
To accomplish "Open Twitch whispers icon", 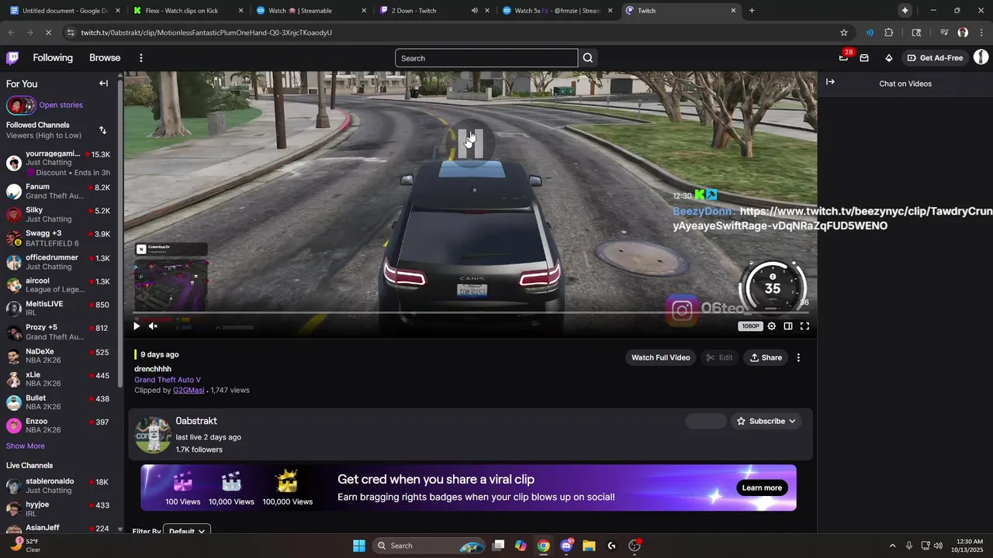I will point(864,58).
